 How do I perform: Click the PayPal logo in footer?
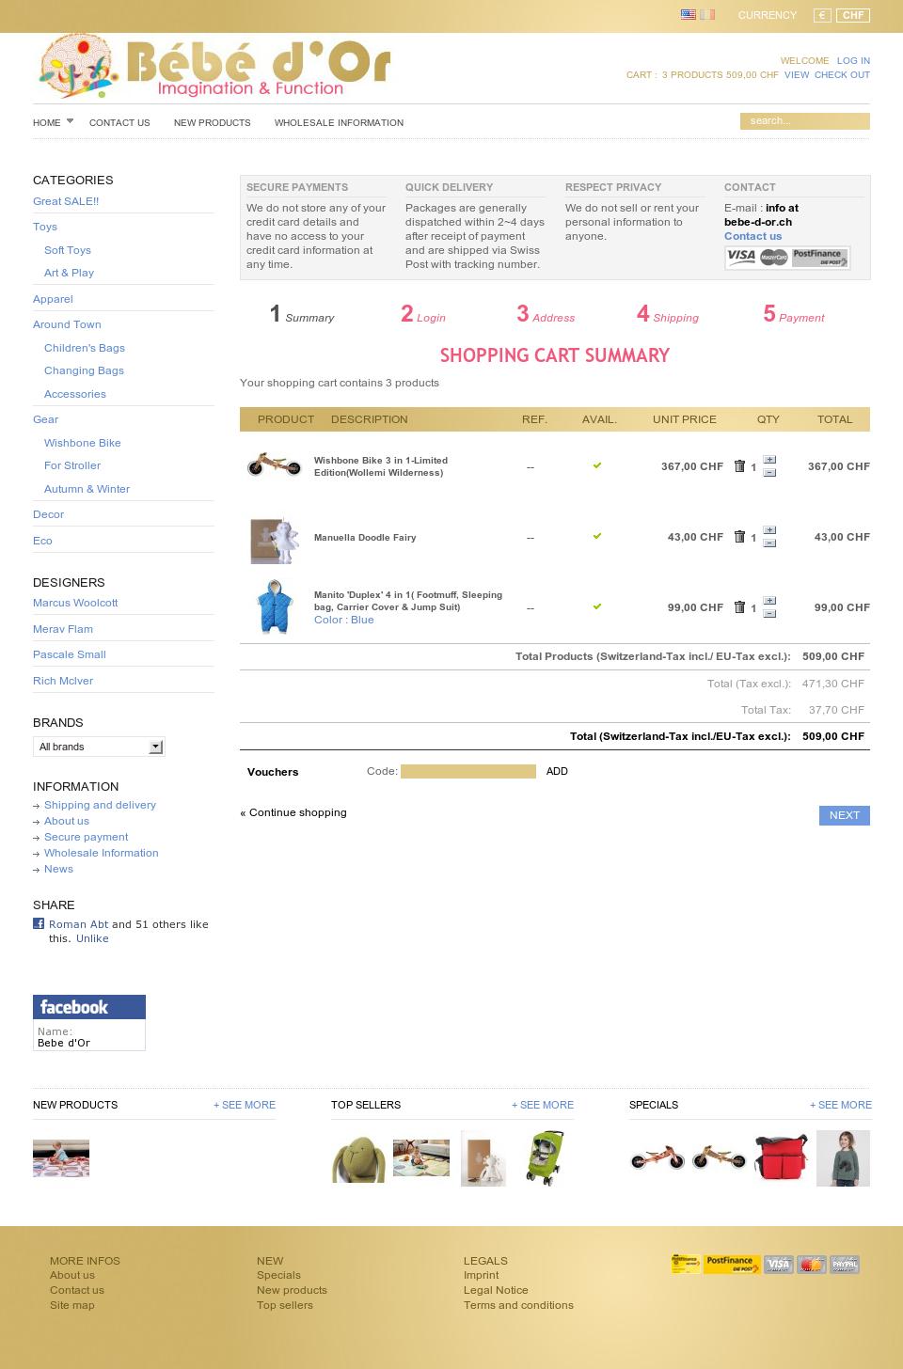coord(845,1265)
